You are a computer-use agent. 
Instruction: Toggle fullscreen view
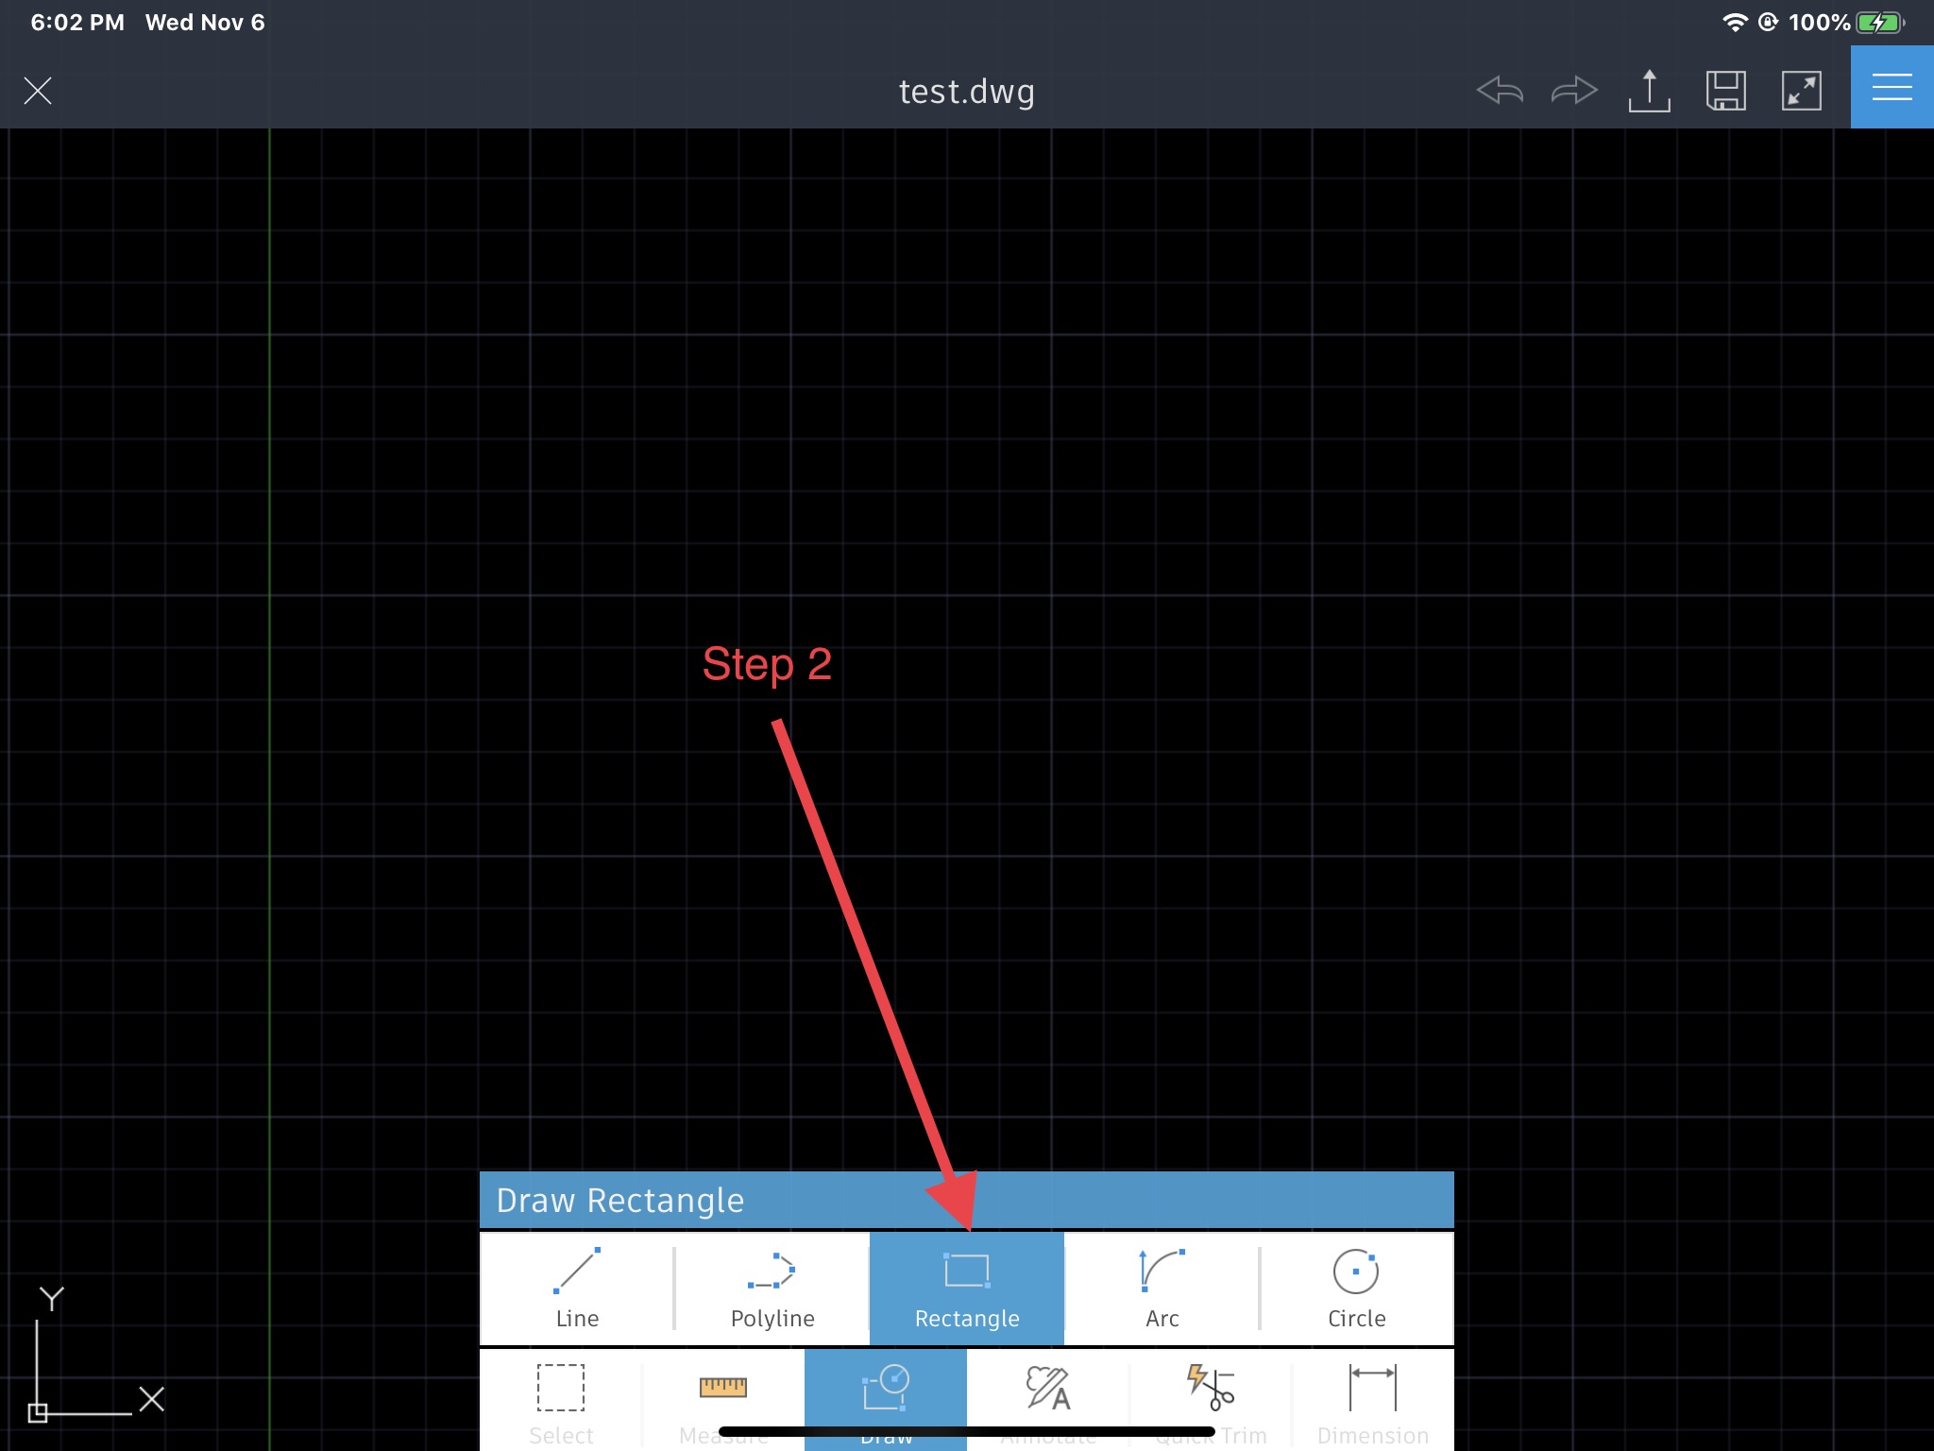[1801, 91]
